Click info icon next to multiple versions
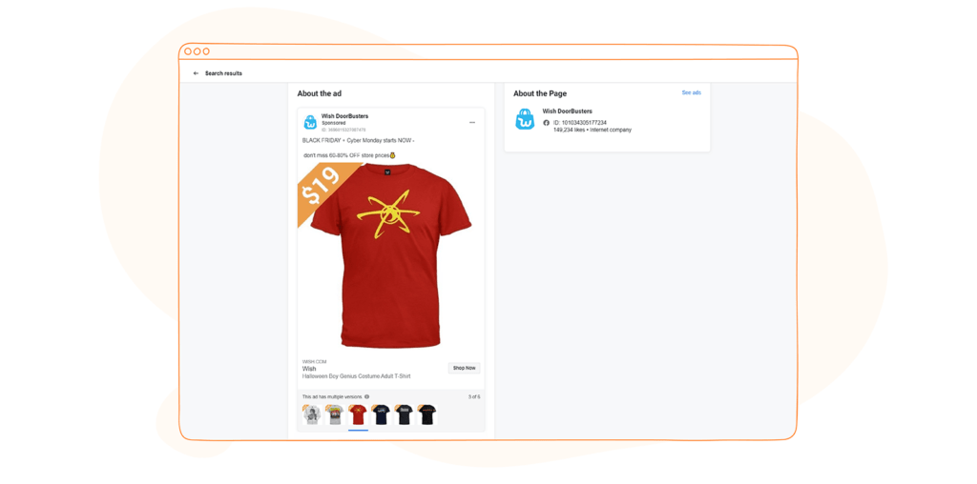 [x=367, y=396]
